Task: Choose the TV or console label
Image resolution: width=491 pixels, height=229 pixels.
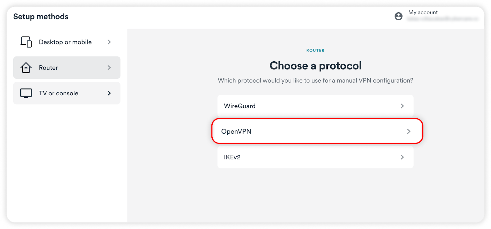Action: coord(59,93)
